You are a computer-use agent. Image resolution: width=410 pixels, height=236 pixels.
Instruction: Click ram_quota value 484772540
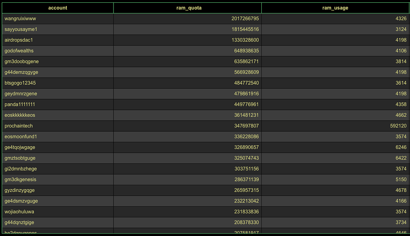point(246,83)
